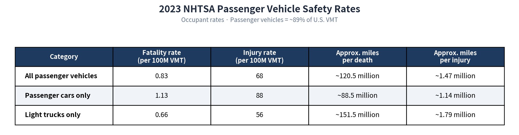519x135 pixels.
Task: Click the 0.83 fatality rate cell
Action: (x=162, y=76)
